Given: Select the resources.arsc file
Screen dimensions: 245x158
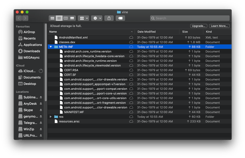Looking at the screenshot, I should click(x=140, y=121).
